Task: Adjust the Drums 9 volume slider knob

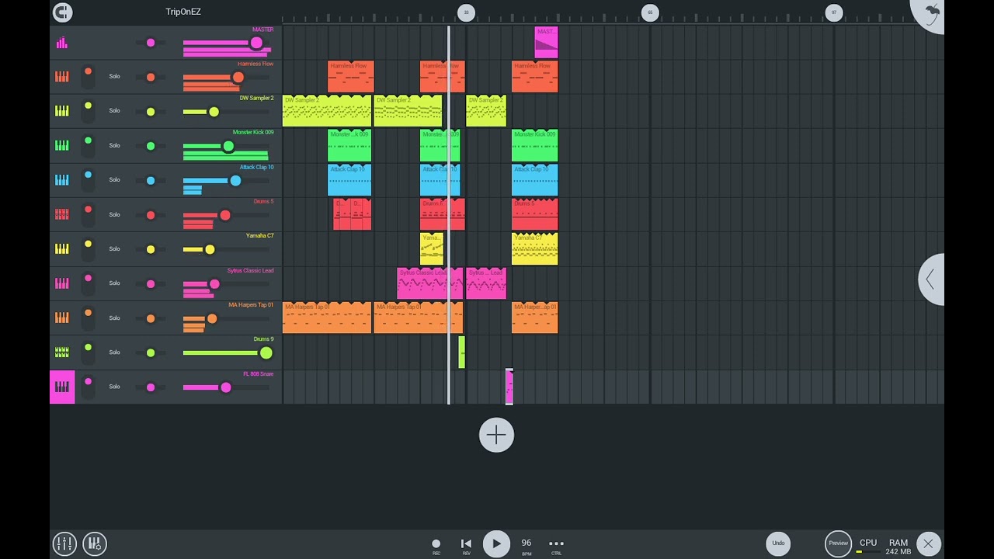Action: point(266,353)
